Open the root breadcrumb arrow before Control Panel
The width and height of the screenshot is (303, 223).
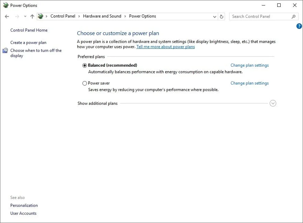pyautogui.click(x=46, y=16)
